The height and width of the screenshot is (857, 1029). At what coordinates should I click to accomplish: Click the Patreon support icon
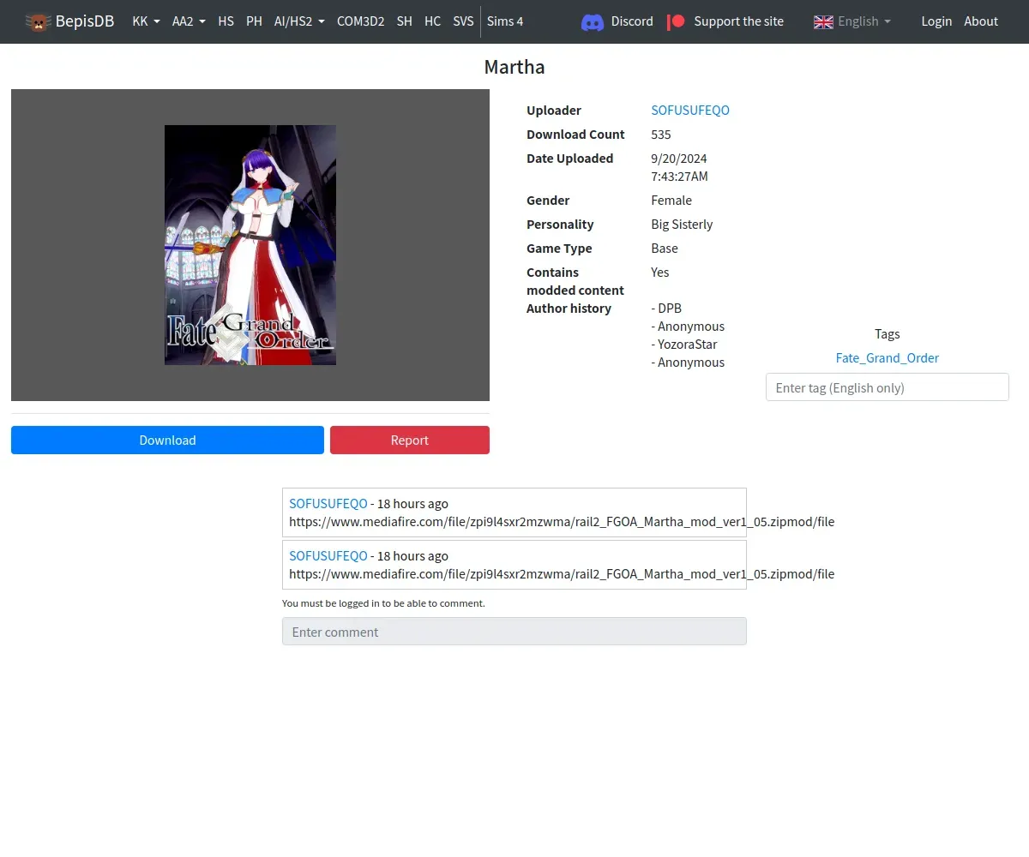677,21
